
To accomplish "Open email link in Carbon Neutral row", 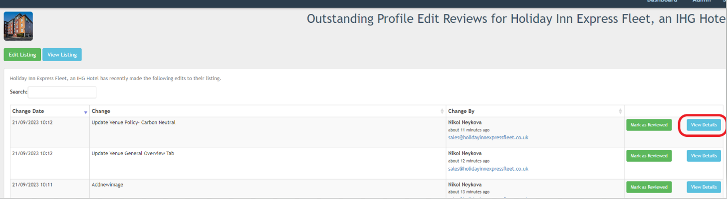I will (488, 137).
